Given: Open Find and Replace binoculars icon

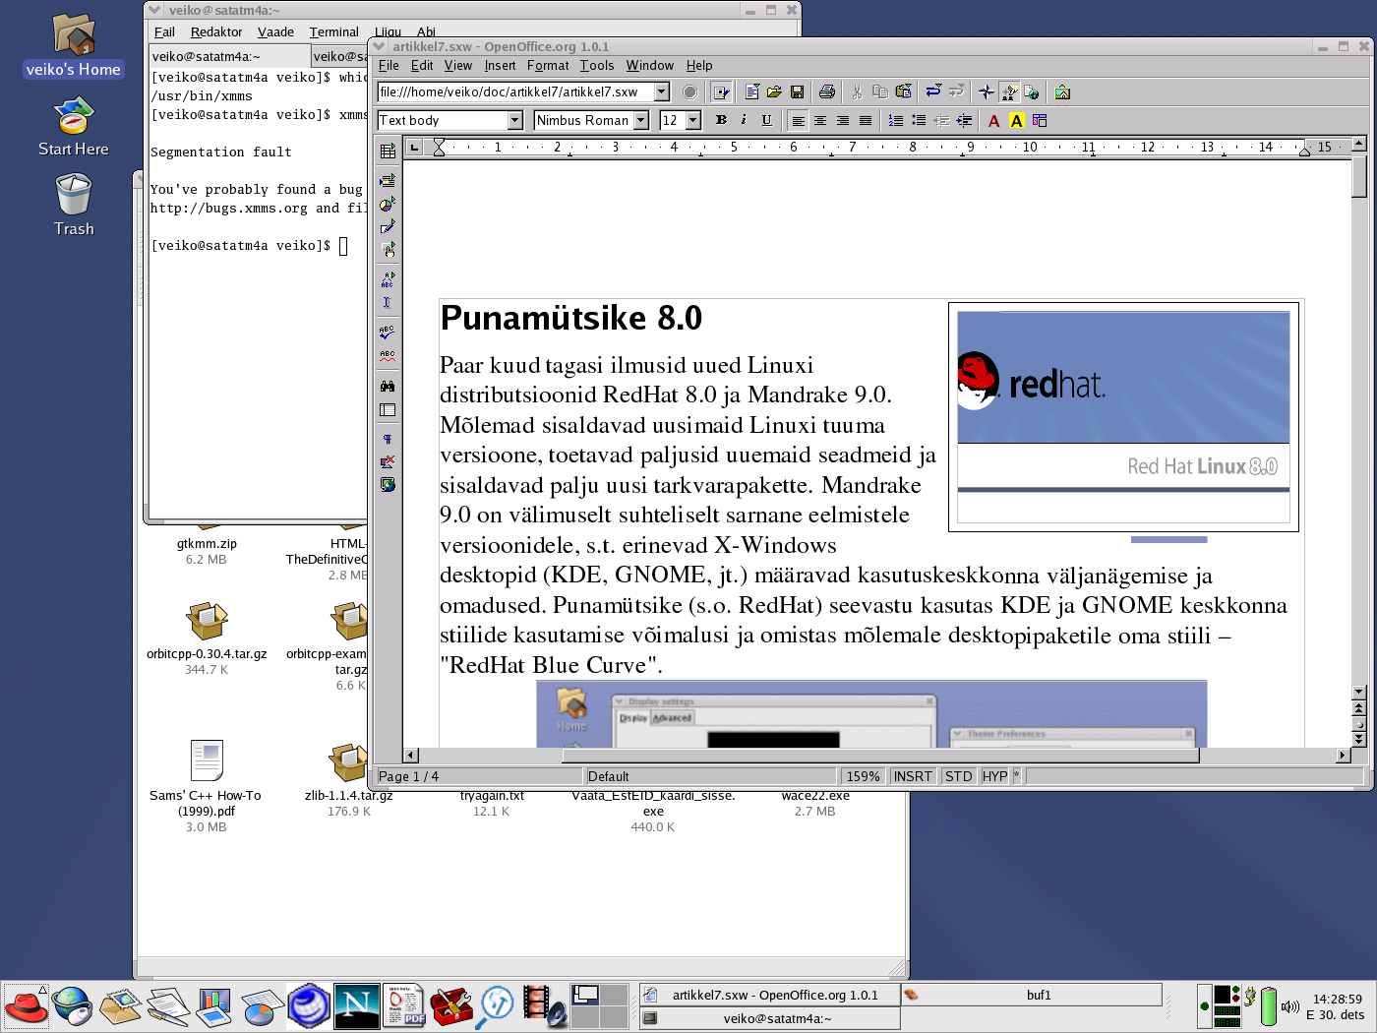Looking at the screenshot, I should (x=388, y=387).
